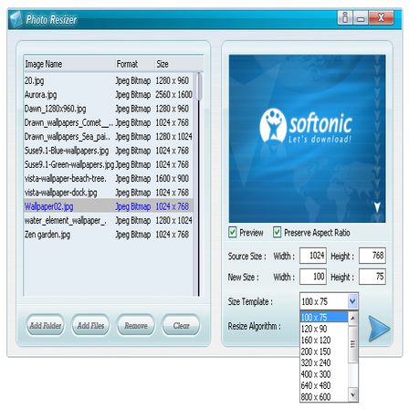Select 20.jpg in the list
Image resolution: width=409 pixels, height=409 pixels.
(x=109, y=80)
